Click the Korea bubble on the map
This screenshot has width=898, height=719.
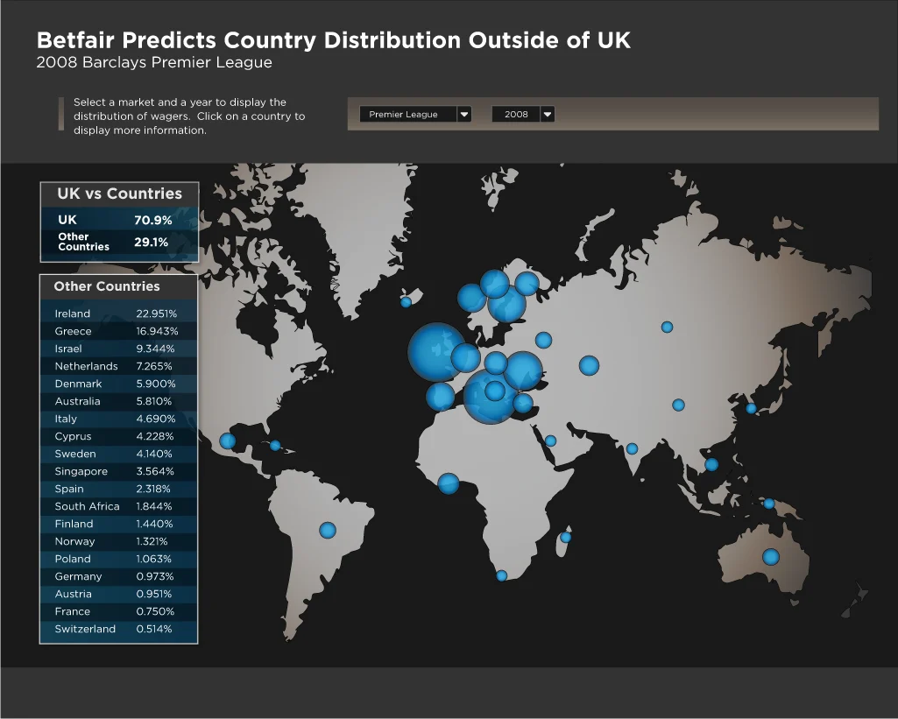(752, 408)
